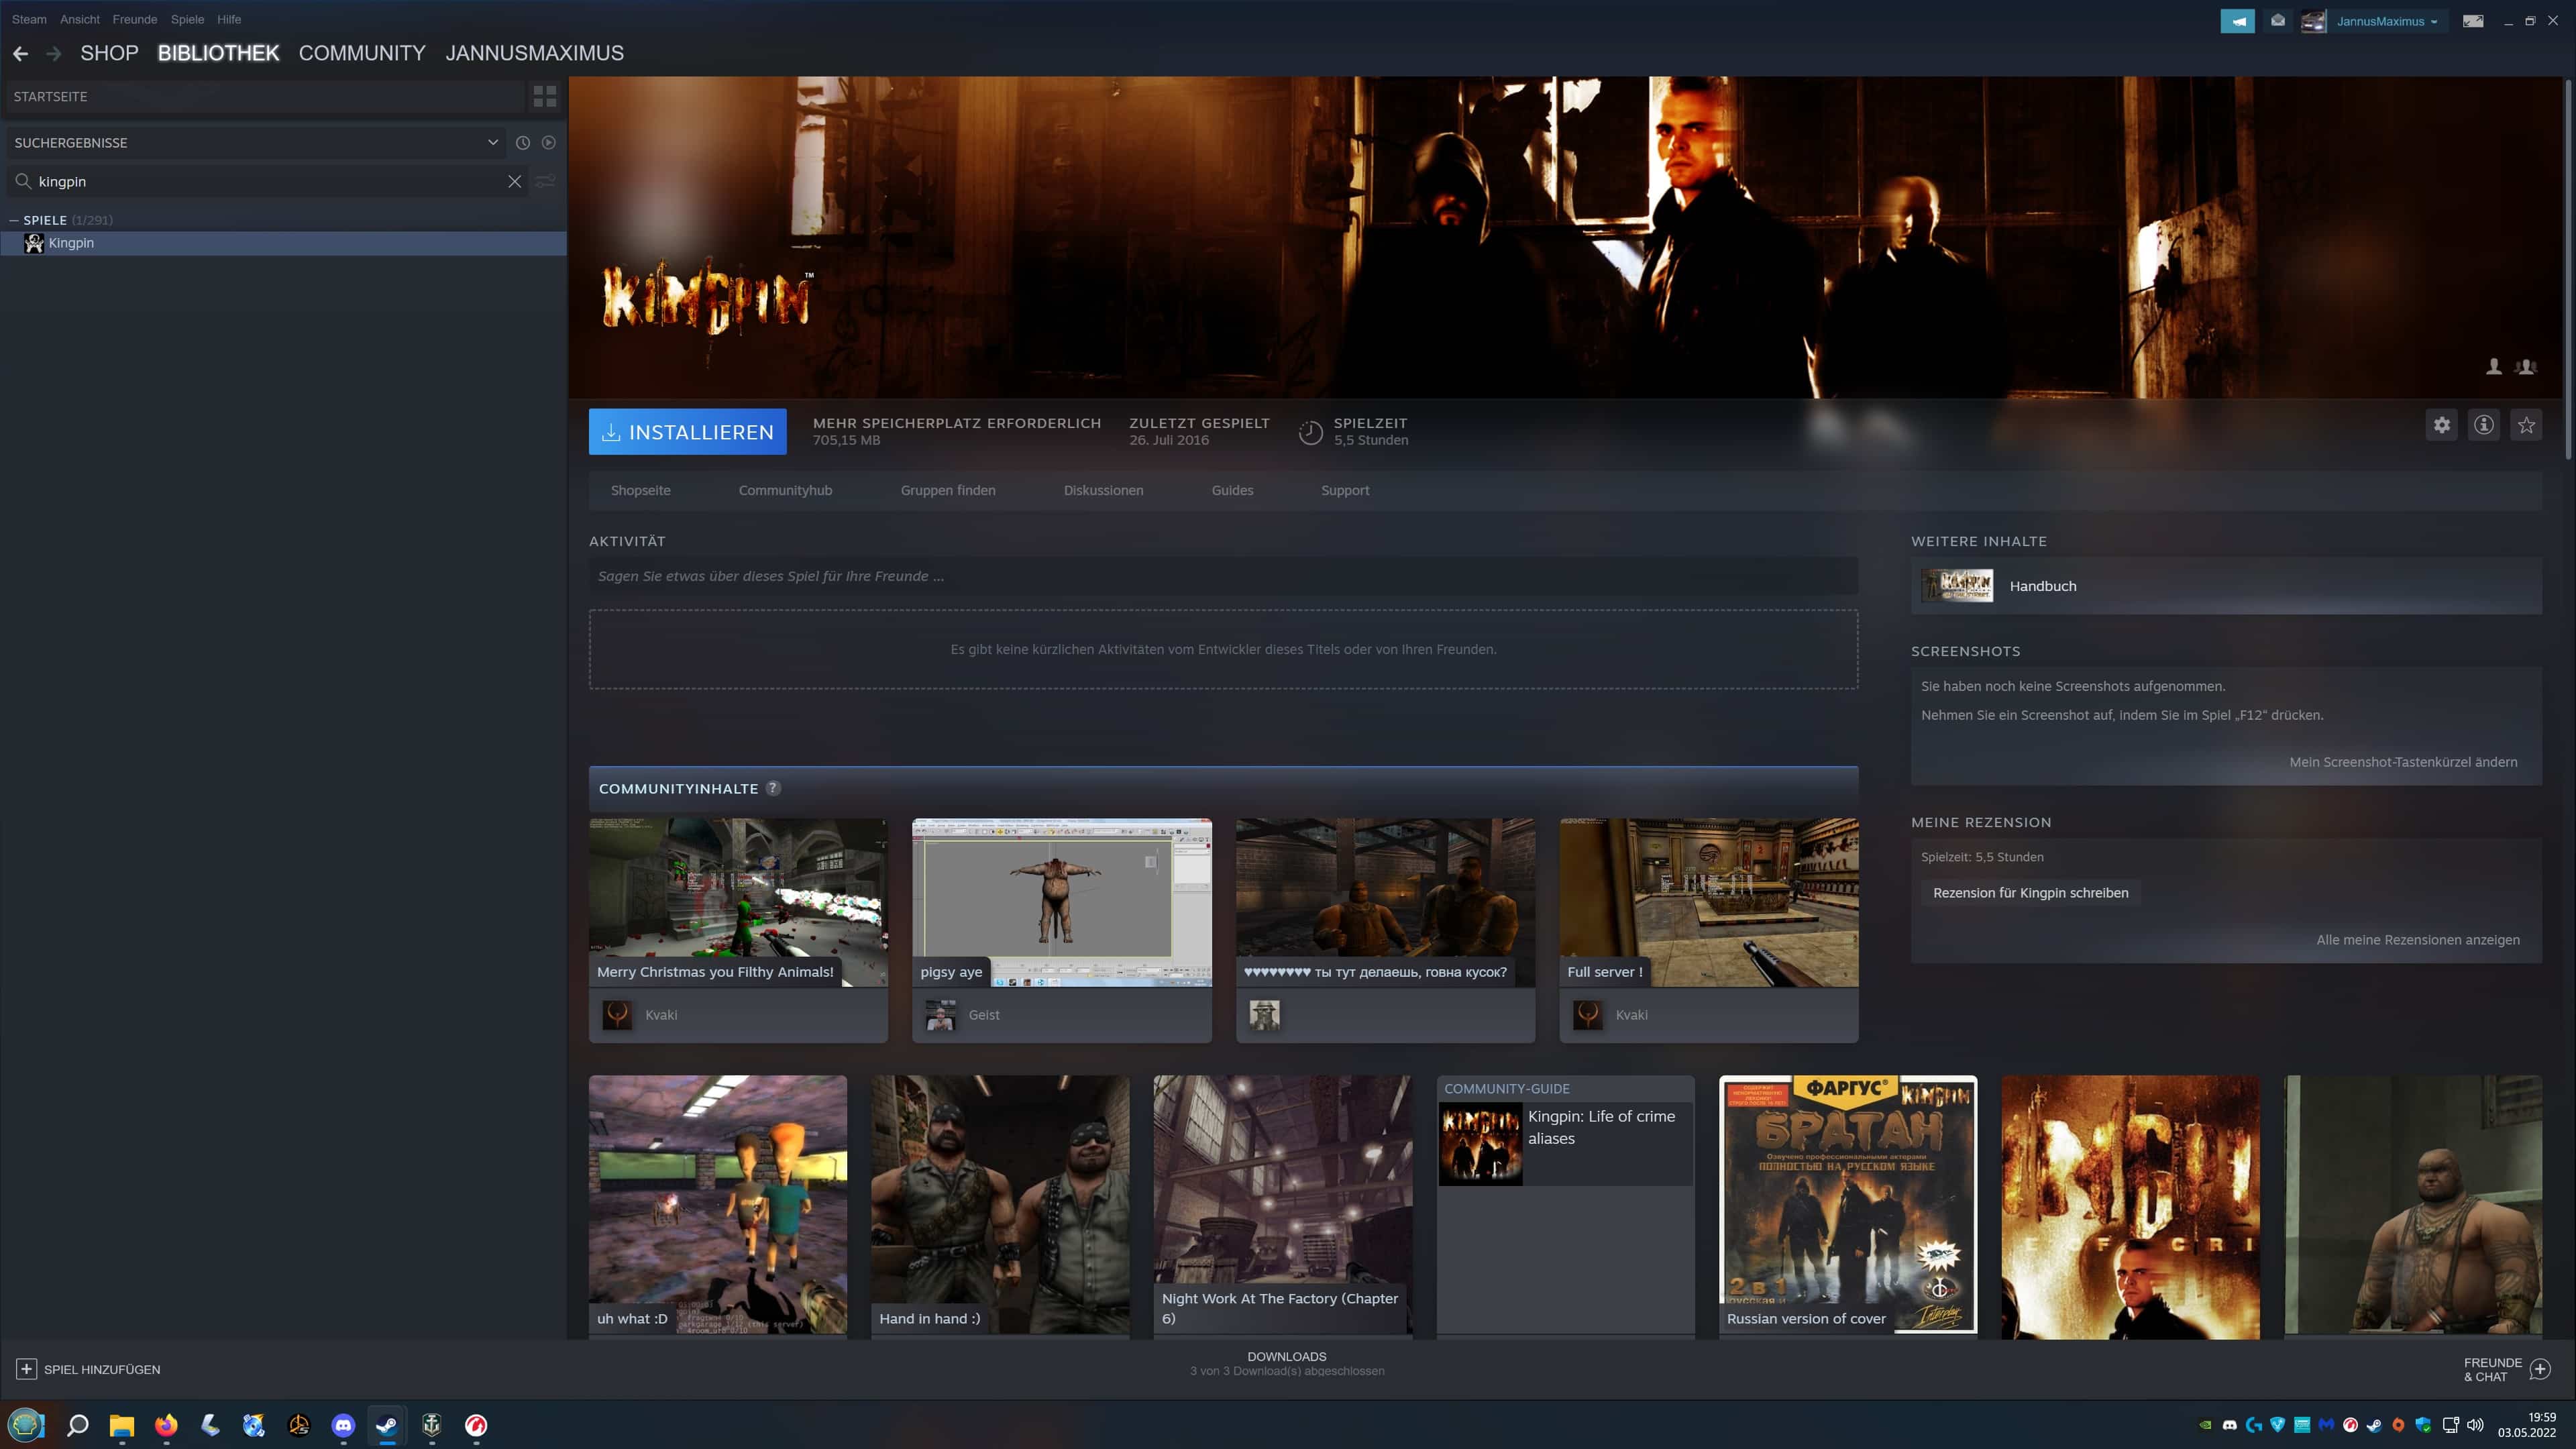Screen dimensions: 2576x1449
Task: Open the Communityhub link
Action: click(x=785, y=490)
